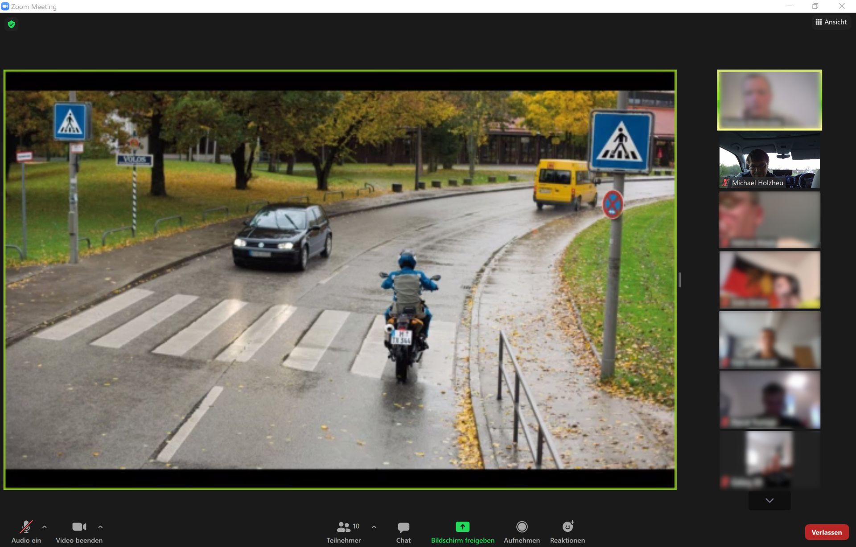Click Bildschirm freigeben share screen icon
The width and height of the screenshot is (856, 547).
[x=462, y=527]
